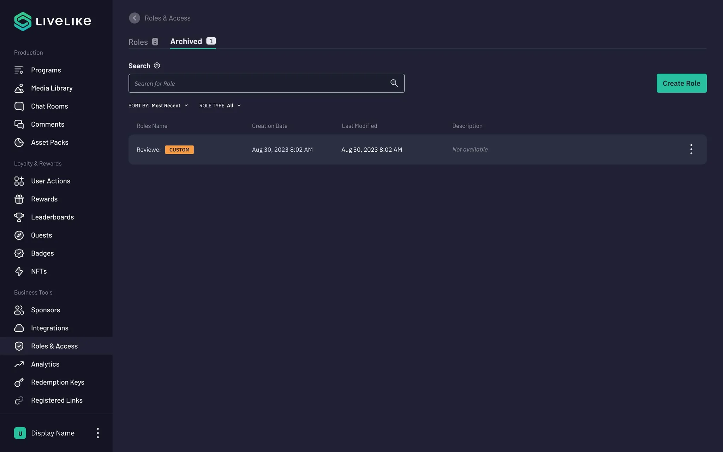The image size is (723, 452).
Task: Open the Role Type All dropdown
Action: point(220,106)
